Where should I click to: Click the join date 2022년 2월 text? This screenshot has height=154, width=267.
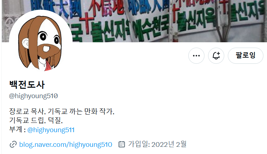[169, 144]
